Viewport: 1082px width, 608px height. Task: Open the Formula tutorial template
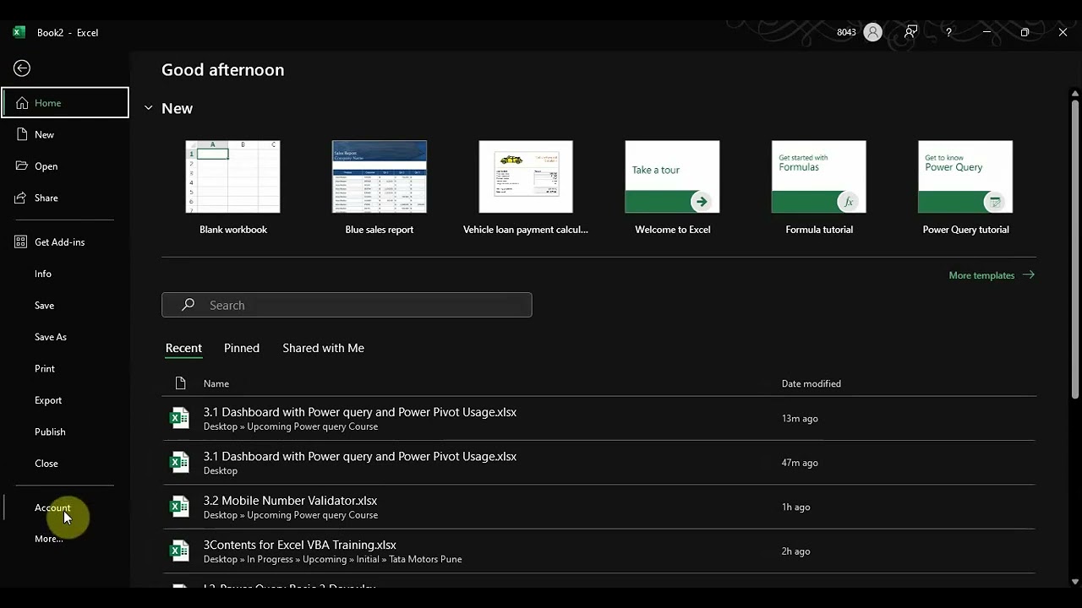[x=819, y=187]
